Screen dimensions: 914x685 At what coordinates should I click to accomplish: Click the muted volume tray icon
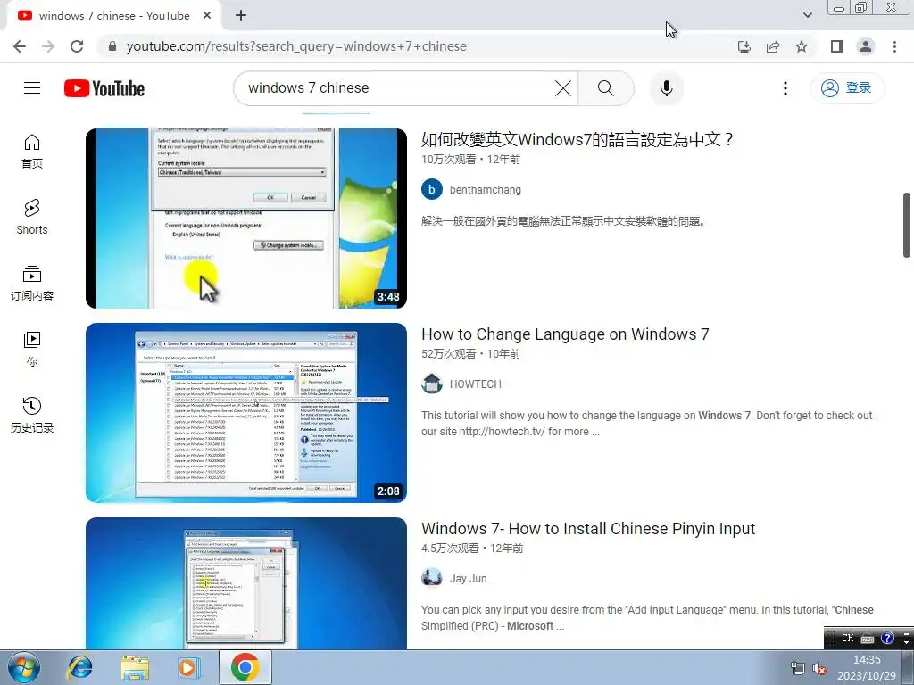(x=819, y=669)
